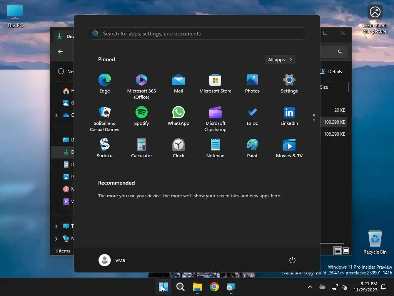The height and width of the screenshot is (296, 394).
Task: Click Learn about this picture icon
Action: [375, 19]
